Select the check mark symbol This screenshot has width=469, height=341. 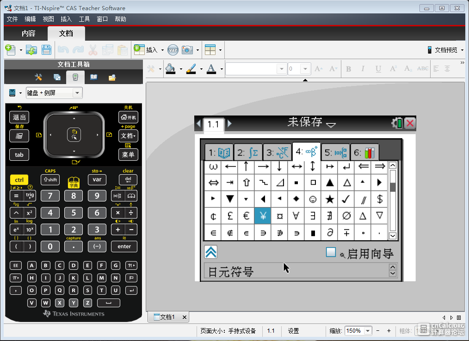pos(346,199)
